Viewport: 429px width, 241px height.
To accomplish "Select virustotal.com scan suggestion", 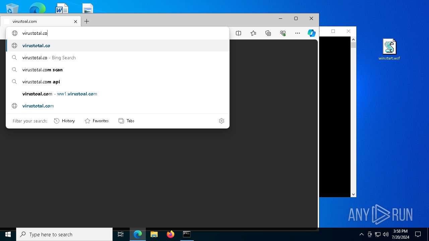I will tap(118, 70).
